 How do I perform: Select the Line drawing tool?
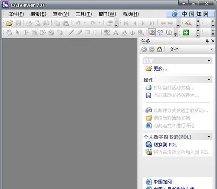71,33
